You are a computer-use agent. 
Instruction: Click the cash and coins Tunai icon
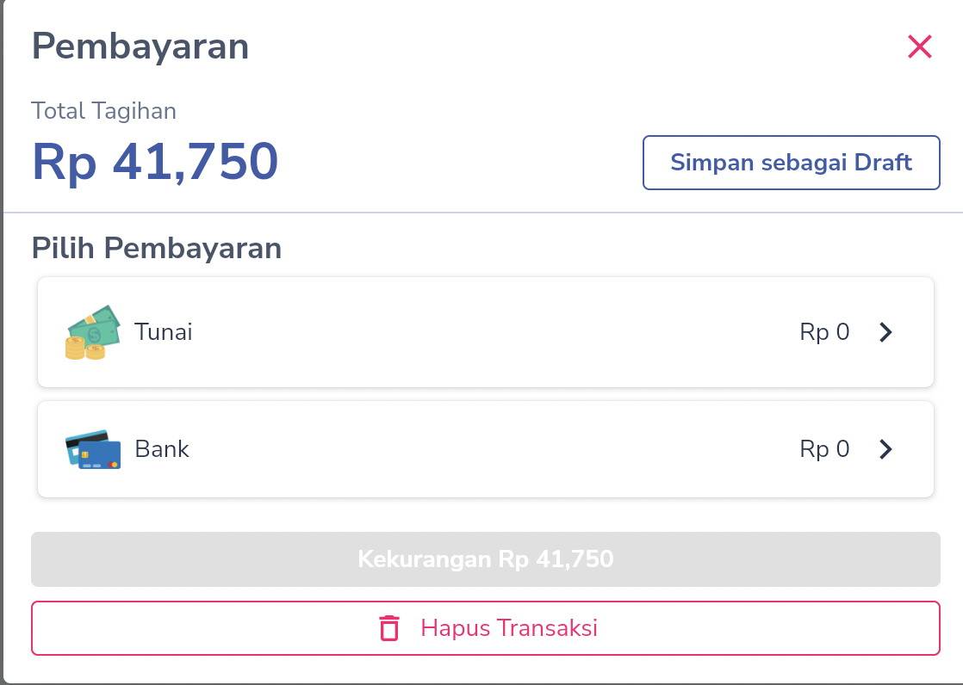pyautogui.click(x=93, y=332)
